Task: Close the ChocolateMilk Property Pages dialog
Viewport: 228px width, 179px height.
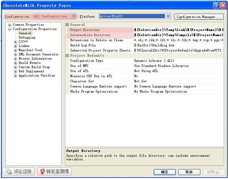Action: tap(223, 6)
